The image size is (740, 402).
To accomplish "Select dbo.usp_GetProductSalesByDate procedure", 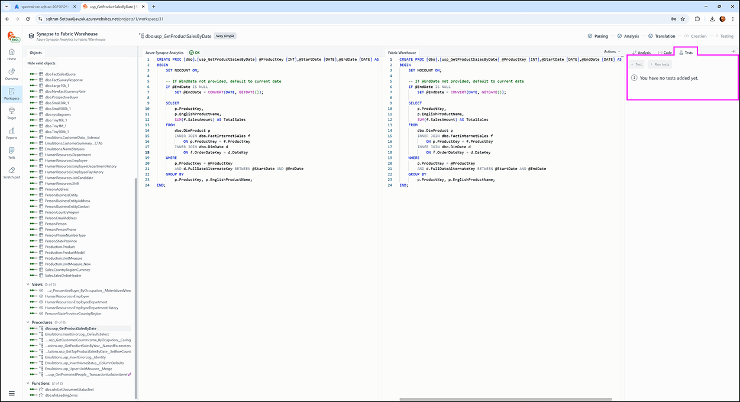I will [70, 328].
